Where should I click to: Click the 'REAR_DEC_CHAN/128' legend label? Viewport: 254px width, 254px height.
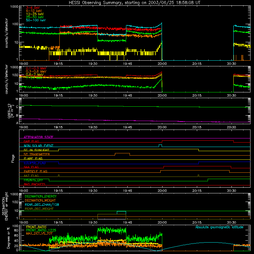pos(42,204)
